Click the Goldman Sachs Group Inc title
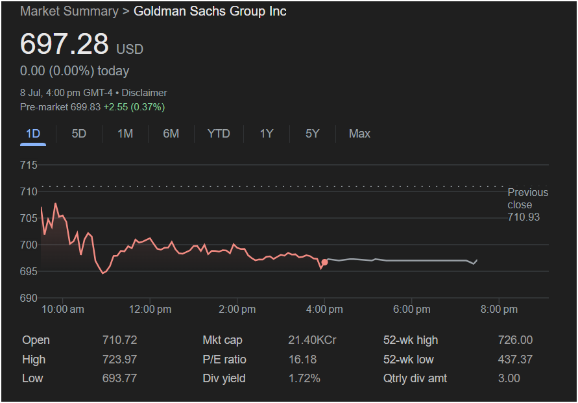Screen dimensions: 578x403 point(210,11)
